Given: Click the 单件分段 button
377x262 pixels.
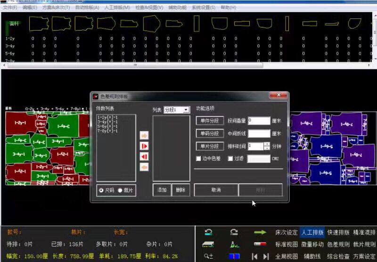Looking at the screenshot, I should coord(210,121).
